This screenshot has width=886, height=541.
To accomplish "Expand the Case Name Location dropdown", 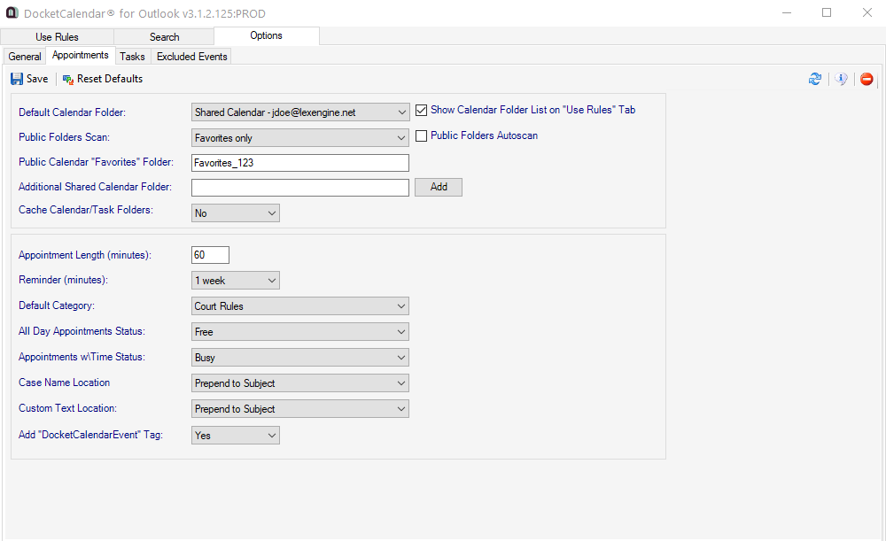I will click(x=300, y=383).
